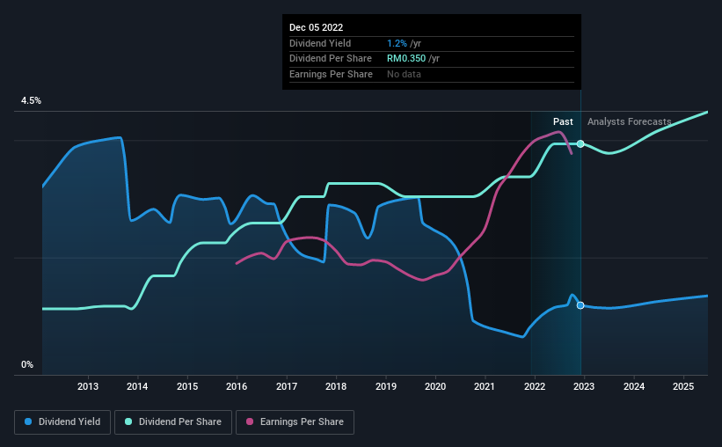Click the 2015 x-axis year label

(187, 386)
